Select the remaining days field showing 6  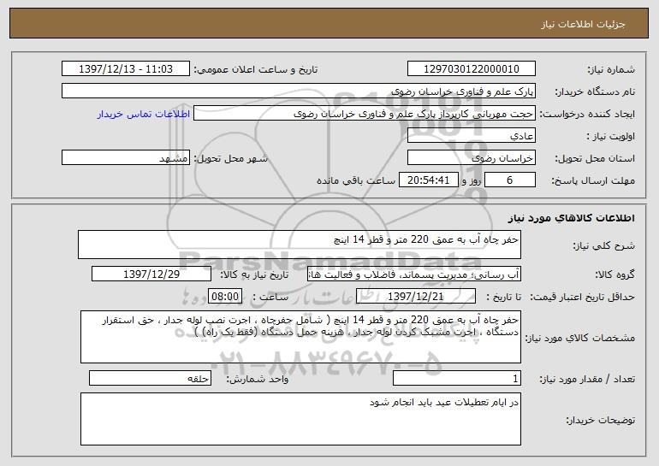click(x=510, y=180)
